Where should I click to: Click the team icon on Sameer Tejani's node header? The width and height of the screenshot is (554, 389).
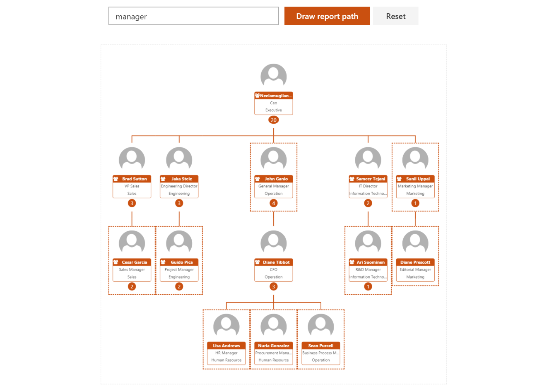click(352, 179)
